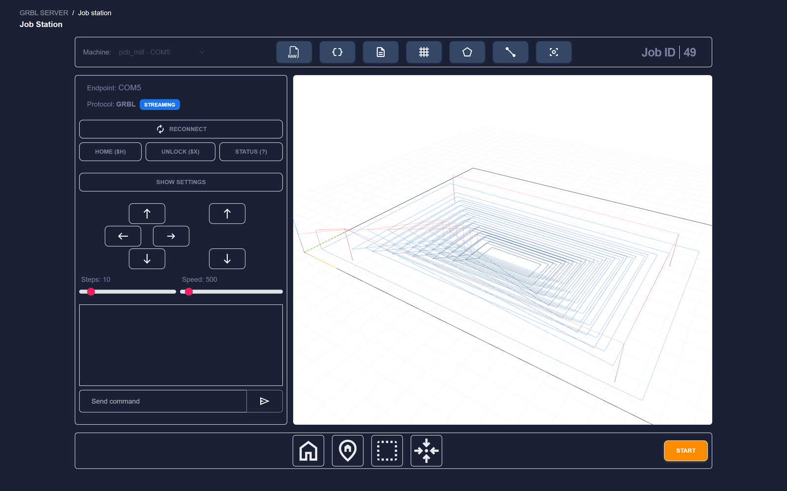Click the converging arrows center icon
787x491 pixels.
click(x=426, y=451)
